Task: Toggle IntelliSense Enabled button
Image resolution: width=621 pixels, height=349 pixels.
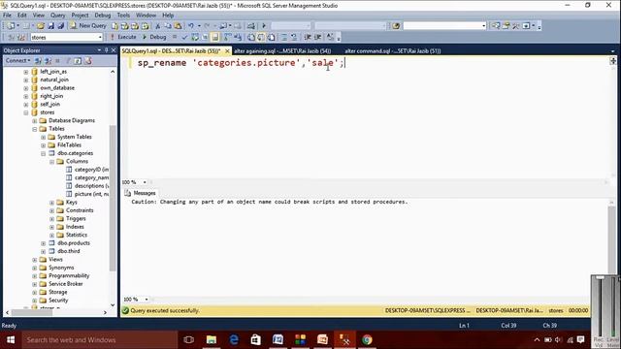Action: pos(214,37)
